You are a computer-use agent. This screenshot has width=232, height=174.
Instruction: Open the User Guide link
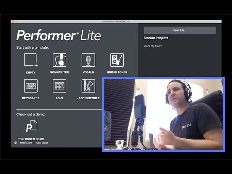click(x=42, y=143)
